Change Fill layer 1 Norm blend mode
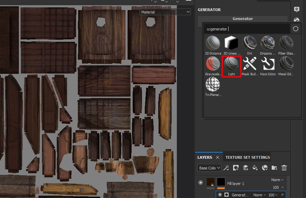 point(277,180)
